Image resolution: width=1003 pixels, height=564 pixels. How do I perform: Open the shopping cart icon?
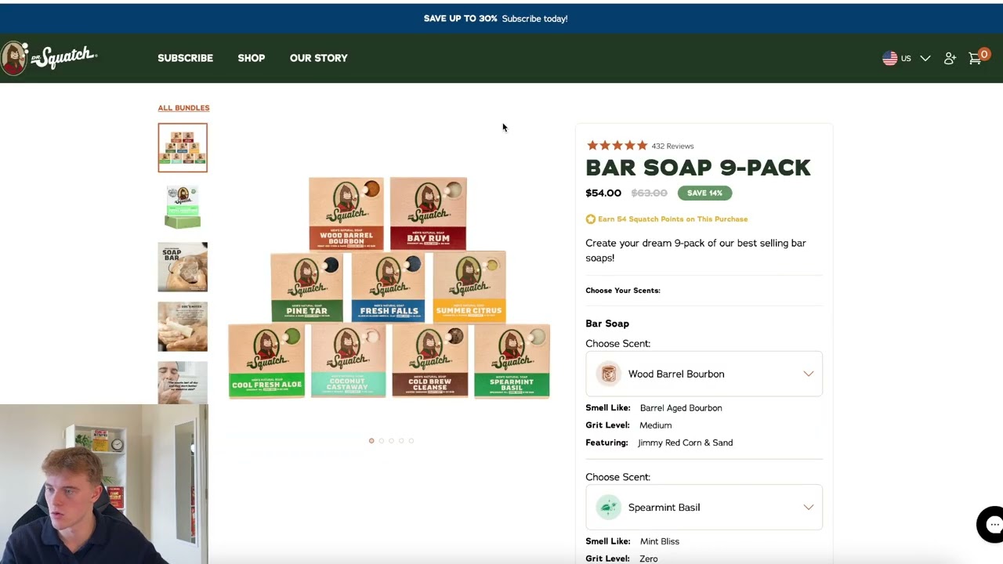976,58
